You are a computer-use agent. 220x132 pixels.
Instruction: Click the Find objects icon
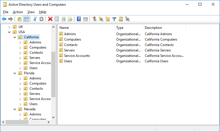[x=121, y=19]
